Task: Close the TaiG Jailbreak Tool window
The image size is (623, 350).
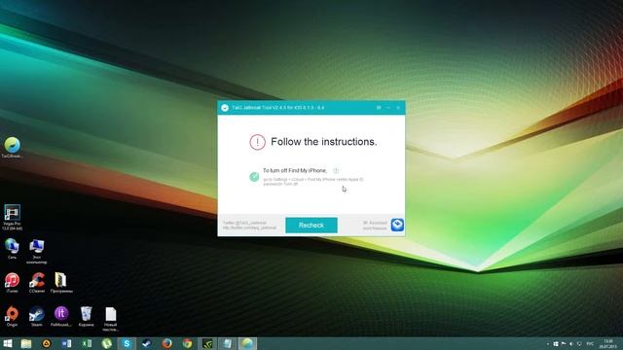Action: [x=398, y=108]
